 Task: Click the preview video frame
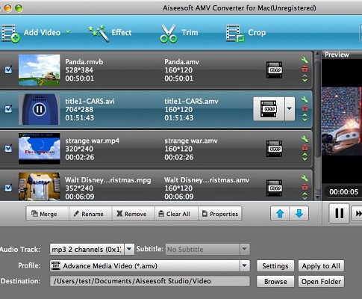click(342, 121)
